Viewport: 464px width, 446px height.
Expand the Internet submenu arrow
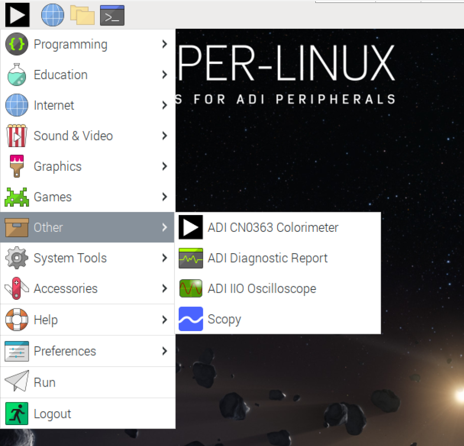pos(165,105)
